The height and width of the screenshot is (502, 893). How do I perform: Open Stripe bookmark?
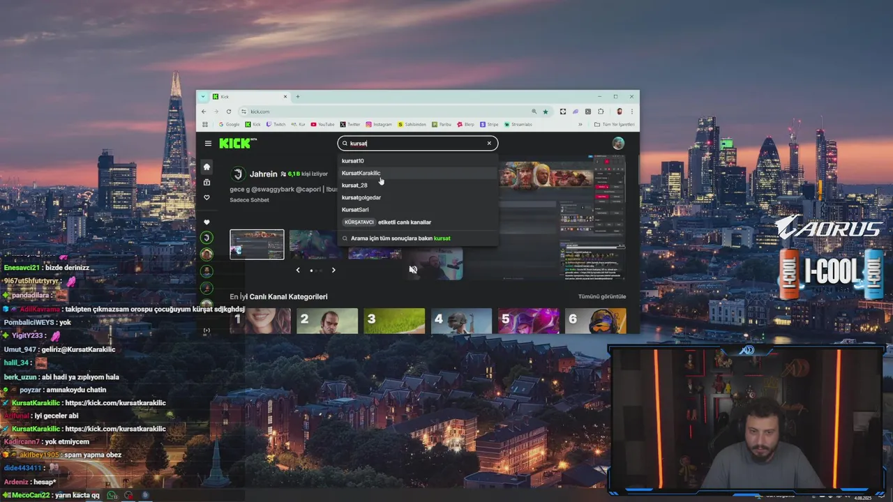click(x=490, y=124)
